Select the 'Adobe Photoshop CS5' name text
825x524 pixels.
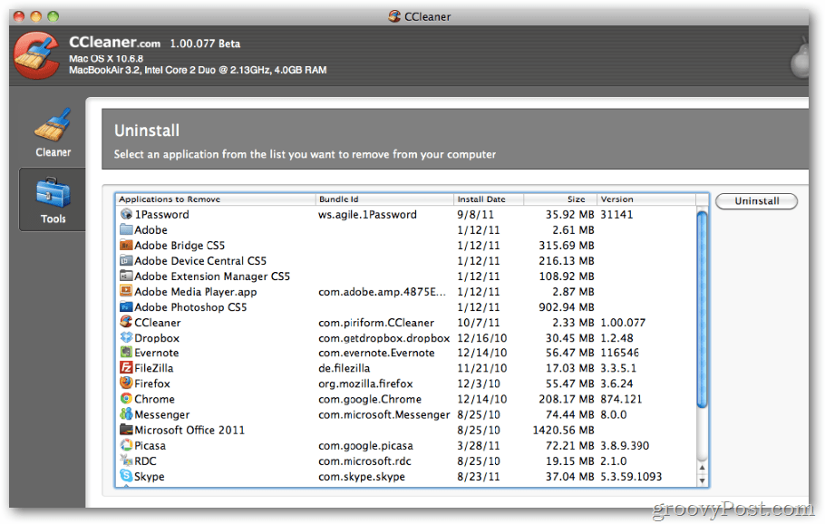pyautogui.click(x=190, y=307)
